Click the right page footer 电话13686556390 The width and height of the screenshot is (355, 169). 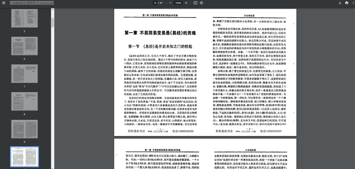pyautogui.click(x=271, y=131)
